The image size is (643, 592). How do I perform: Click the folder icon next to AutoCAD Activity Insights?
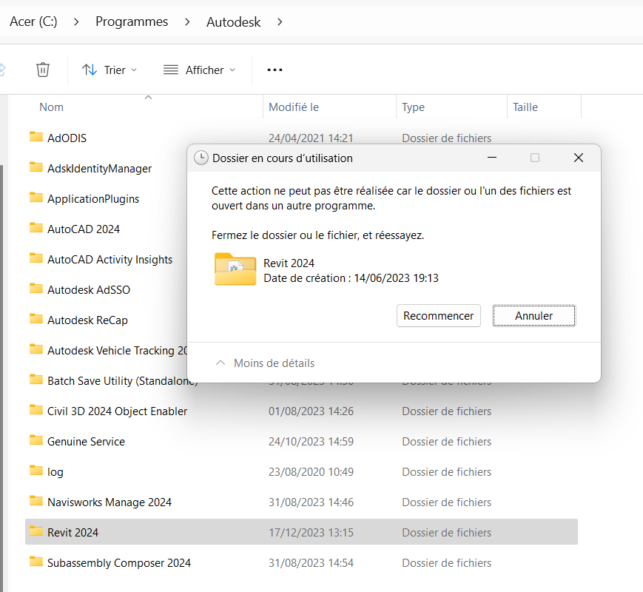click(36, 258)
